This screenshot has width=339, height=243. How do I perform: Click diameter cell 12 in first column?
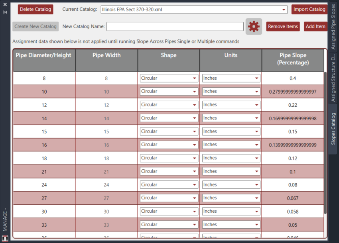coord(44,105)
